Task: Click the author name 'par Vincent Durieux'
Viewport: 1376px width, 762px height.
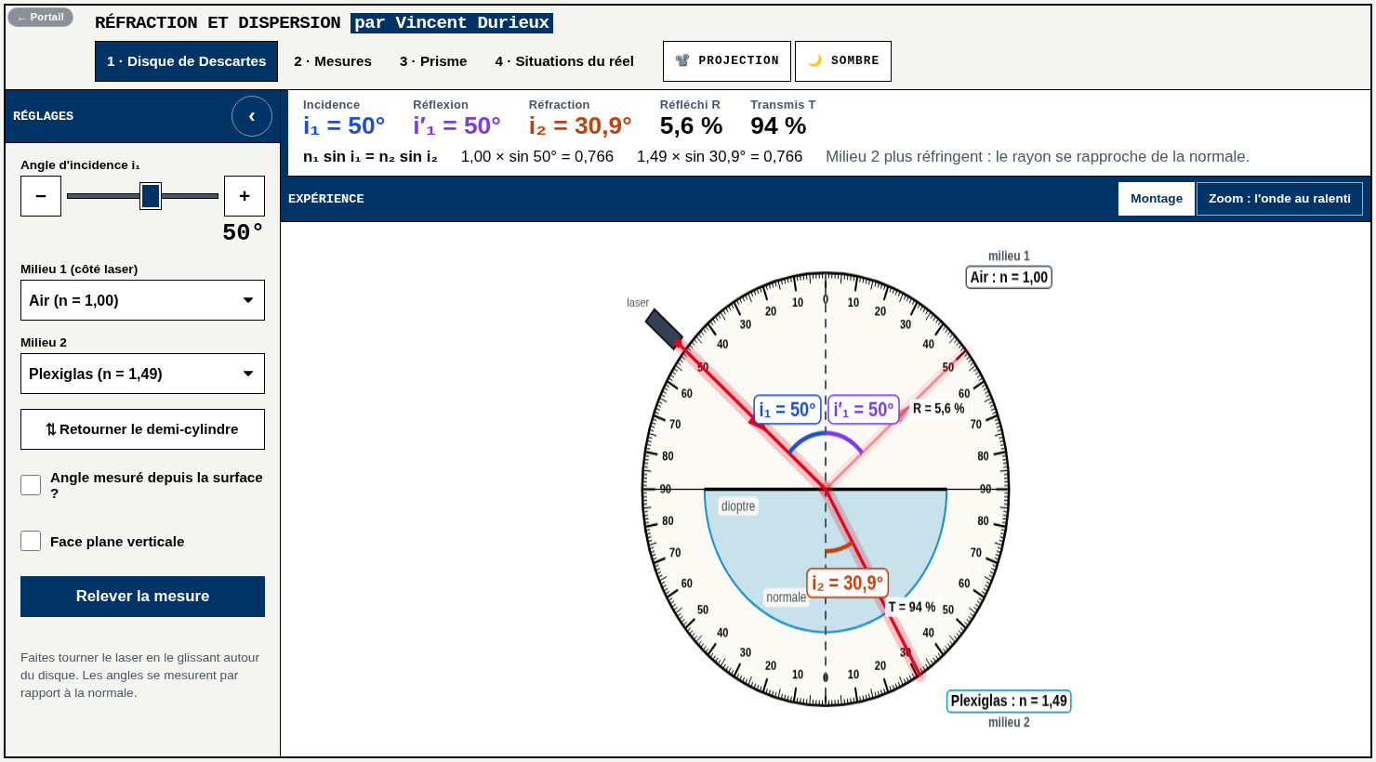Action: (x=452, y=22)
